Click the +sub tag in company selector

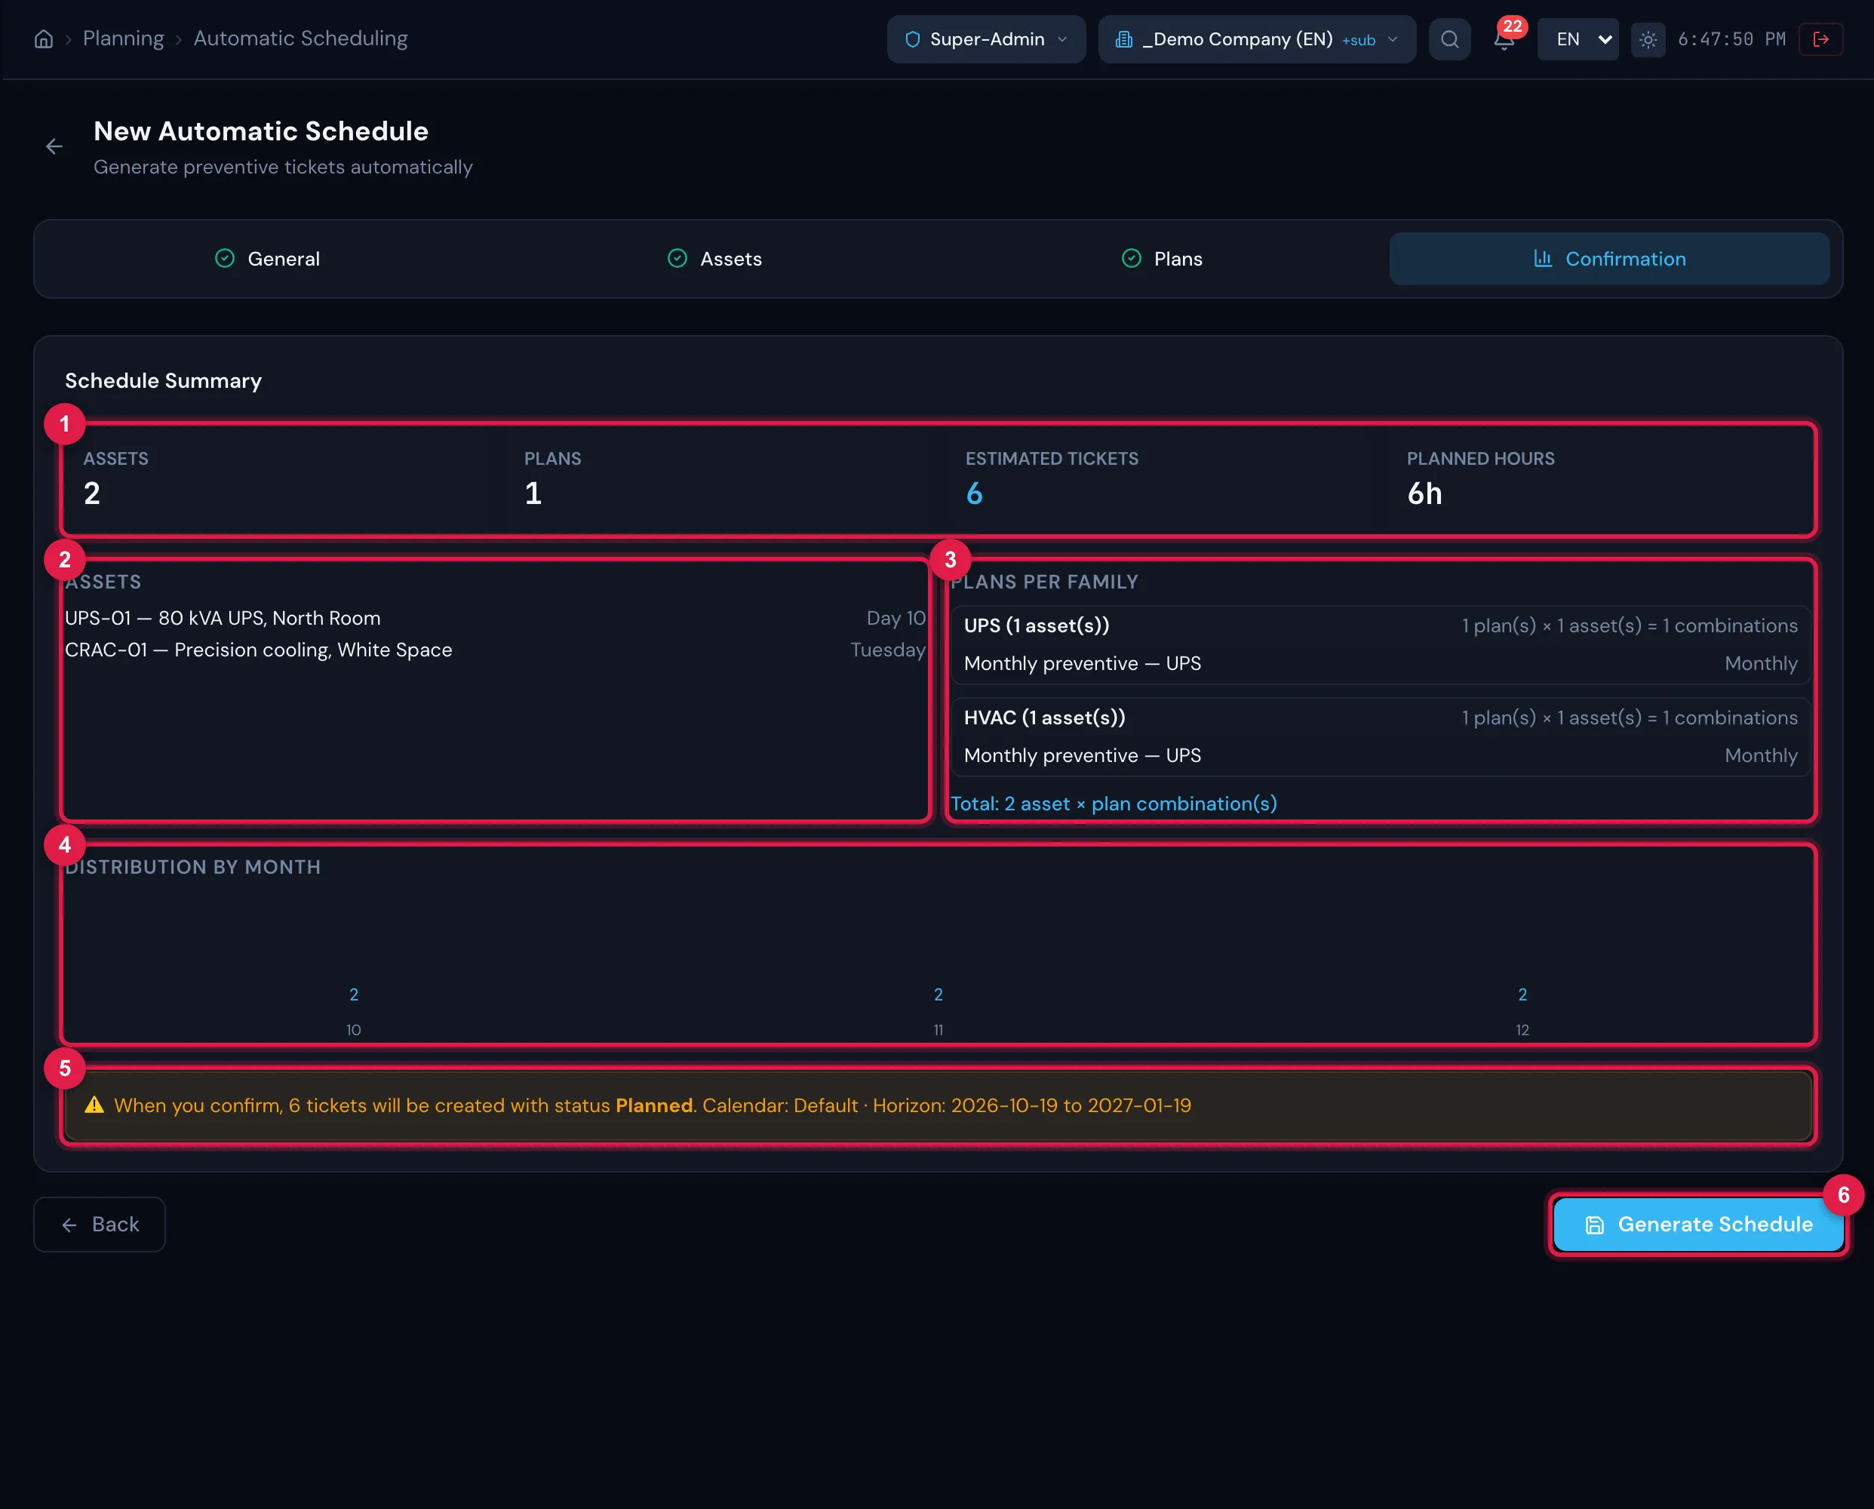click(1359, 41)
